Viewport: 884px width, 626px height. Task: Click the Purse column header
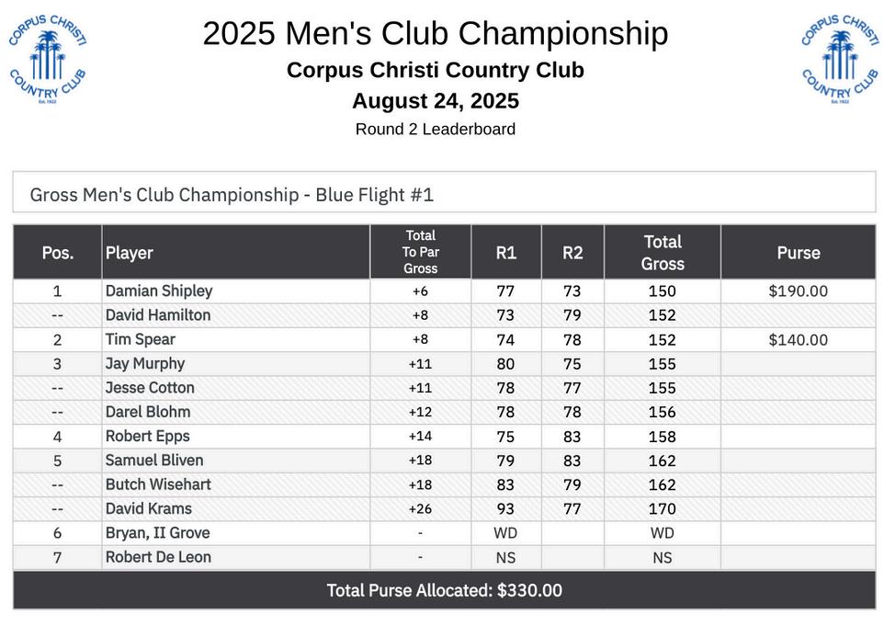pos(799,252)
